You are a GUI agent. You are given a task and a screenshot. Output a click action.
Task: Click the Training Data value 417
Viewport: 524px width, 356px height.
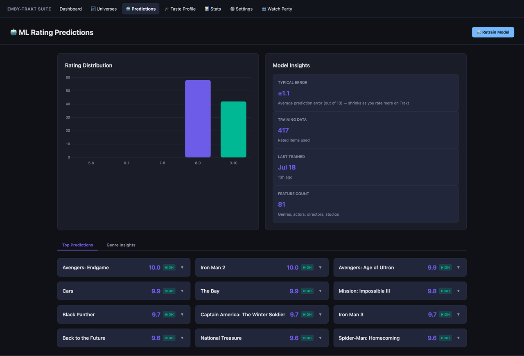[283, 130]
